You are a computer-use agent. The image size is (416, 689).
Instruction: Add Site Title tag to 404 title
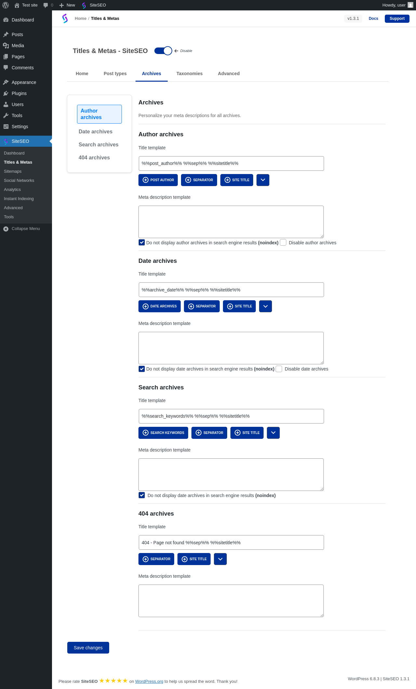(x=194, y=559)
